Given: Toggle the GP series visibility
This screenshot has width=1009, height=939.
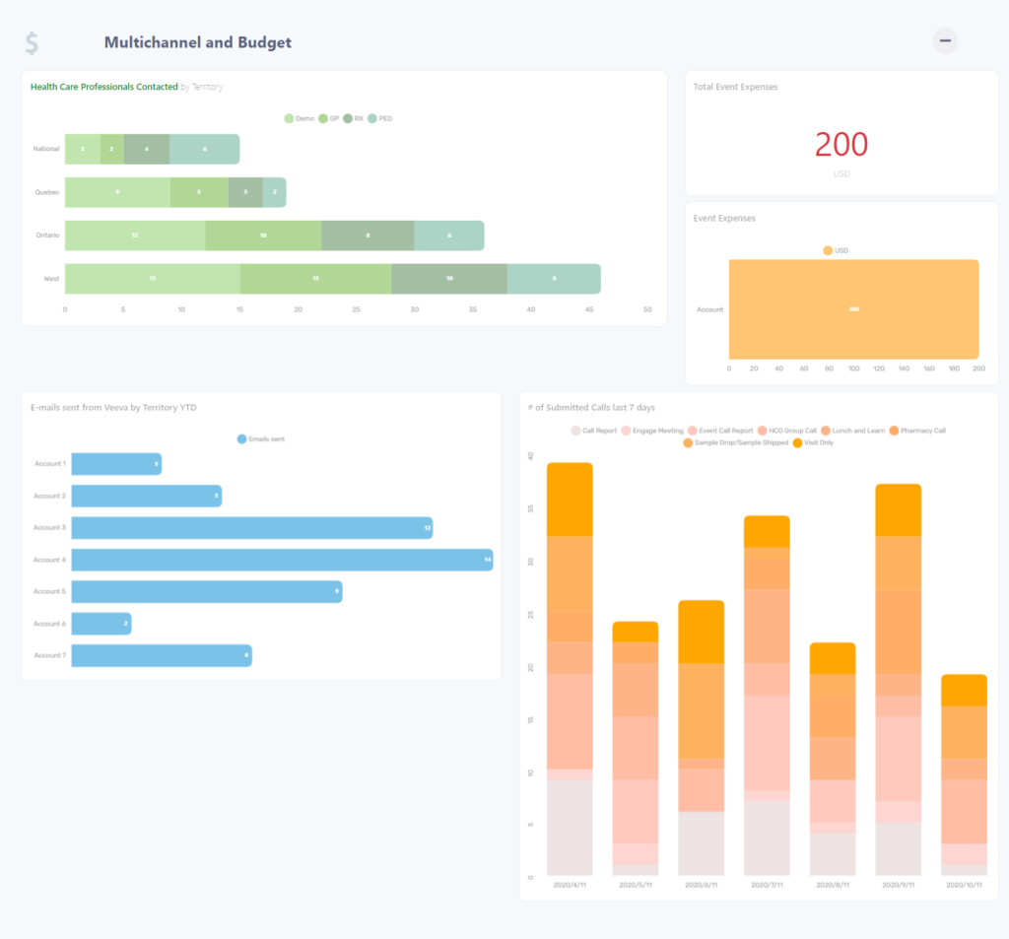Looking at the screenshot, I should 323,118.
